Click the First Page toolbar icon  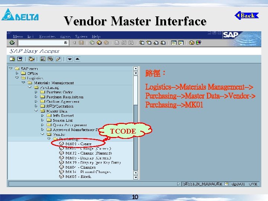click(142, 42)
